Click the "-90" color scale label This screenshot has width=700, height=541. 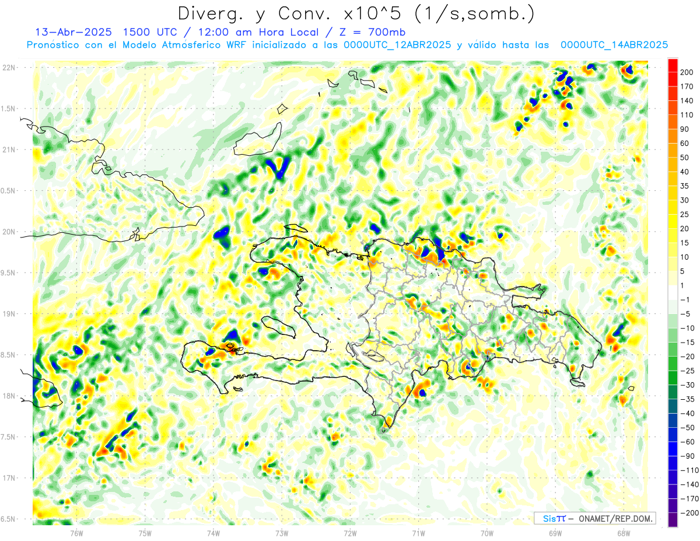(x=687, y=456)
